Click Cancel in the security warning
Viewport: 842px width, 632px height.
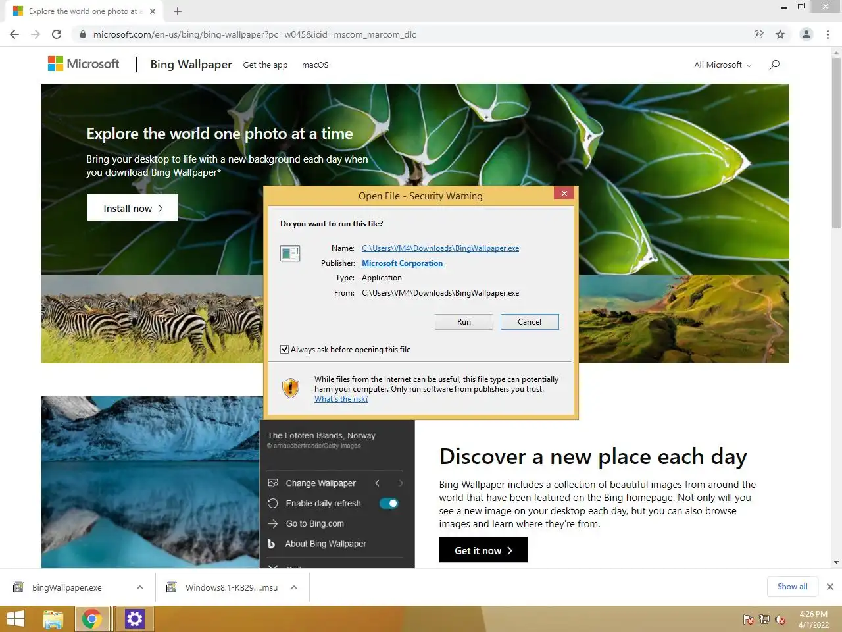(530, 322)
